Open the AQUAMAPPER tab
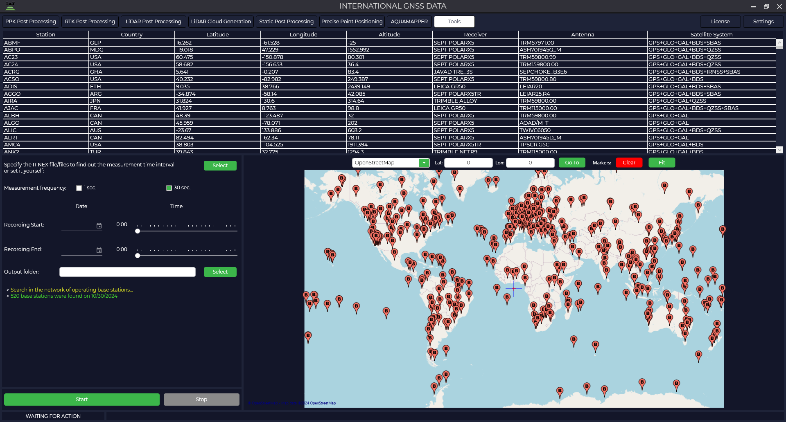Viewport: 786px width, 422px height. 409,22
